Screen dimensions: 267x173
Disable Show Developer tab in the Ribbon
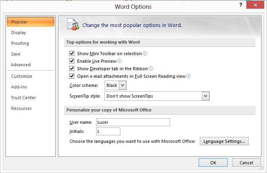click(72, 68)
